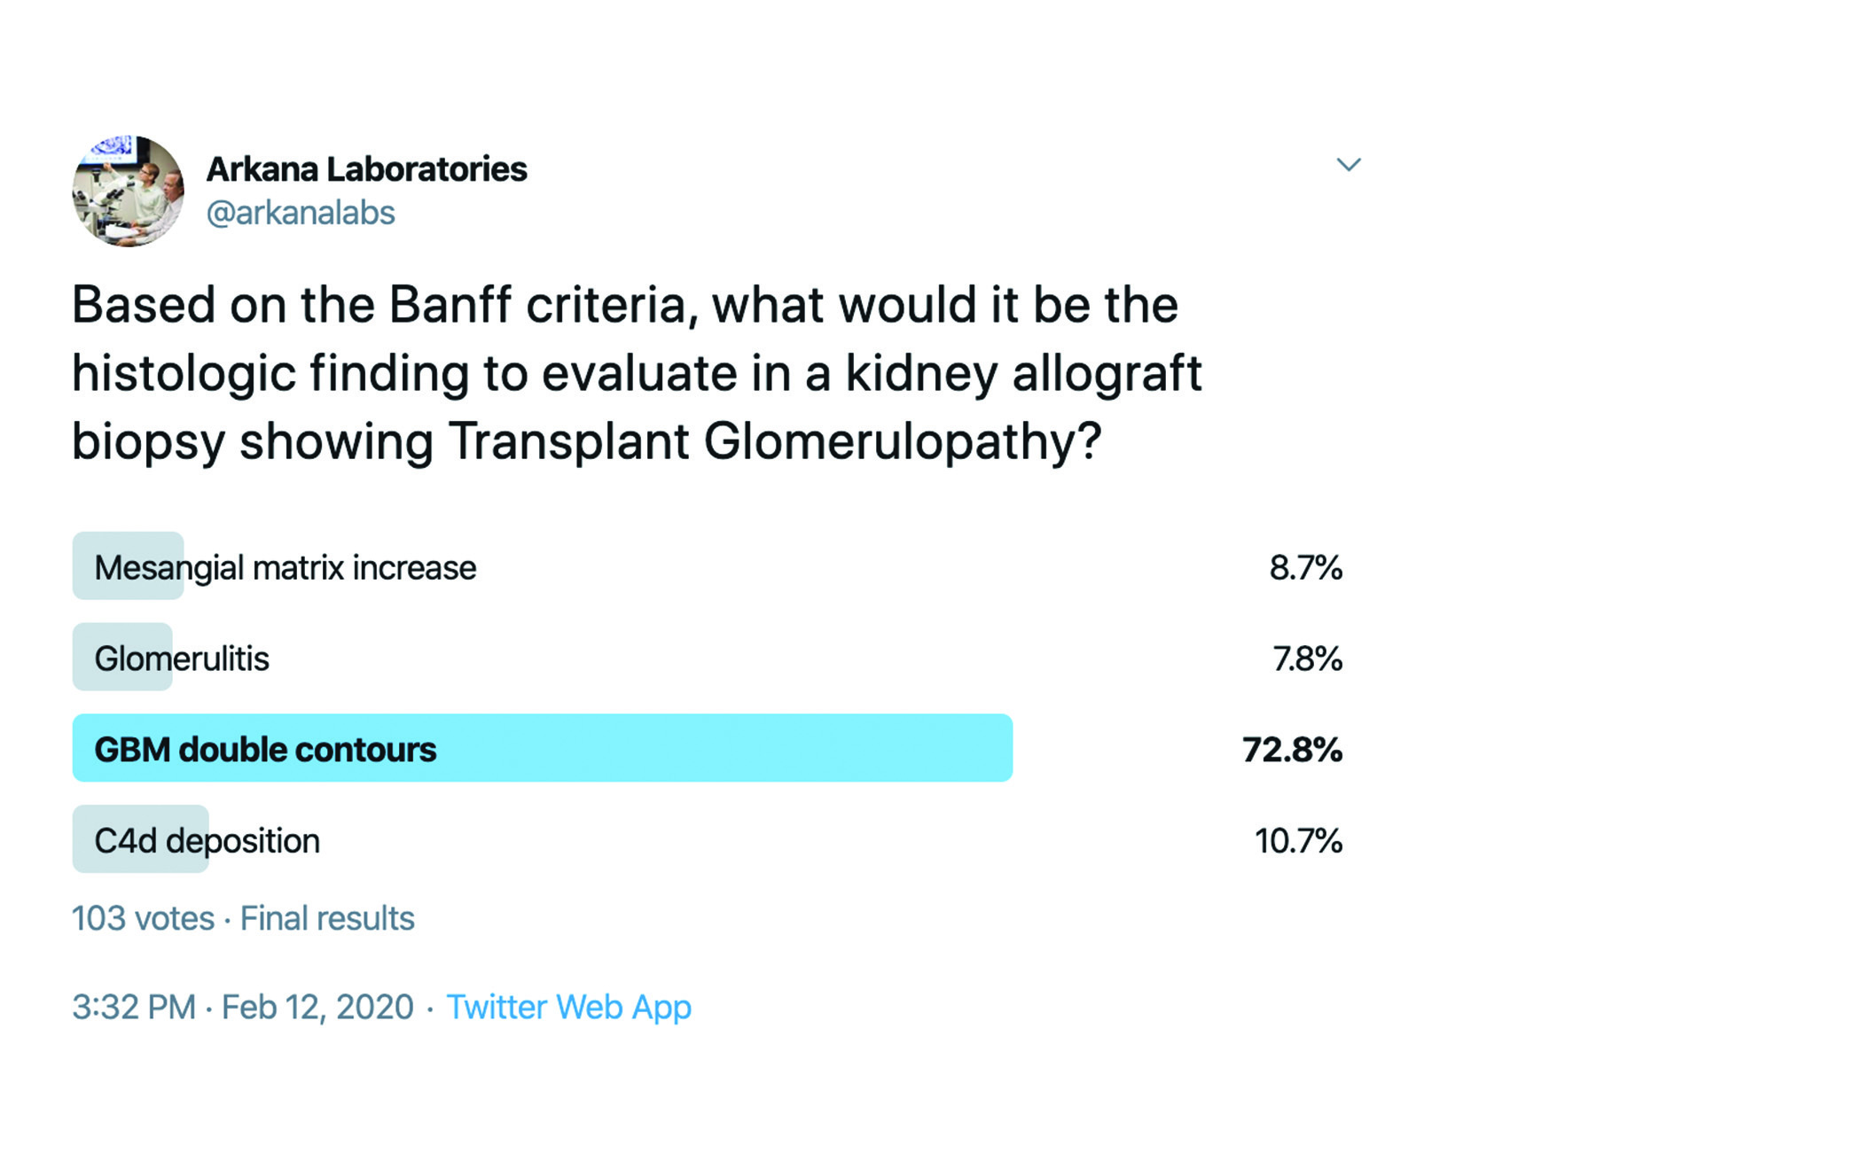
Task: Open the tweet options chevron menu
Action: pos(1348,165)
